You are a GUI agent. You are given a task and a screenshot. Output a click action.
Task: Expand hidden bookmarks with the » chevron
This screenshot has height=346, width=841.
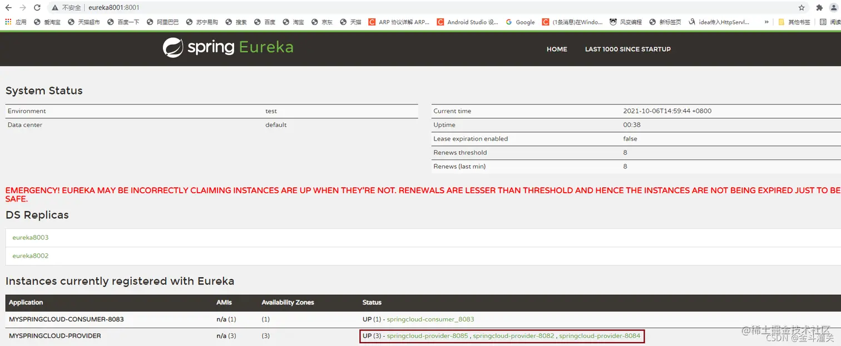tap(766, 22)
